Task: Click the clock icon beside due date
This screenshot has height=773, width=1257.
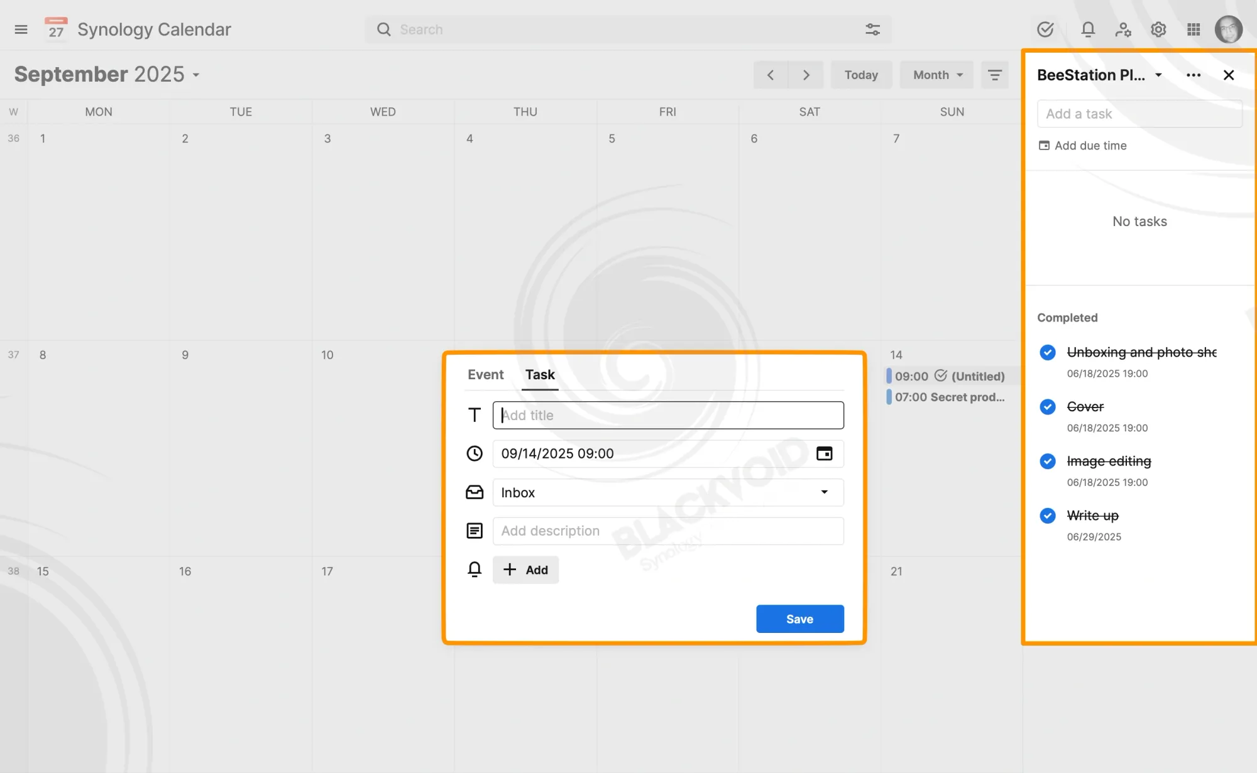Action: [475, 453]
